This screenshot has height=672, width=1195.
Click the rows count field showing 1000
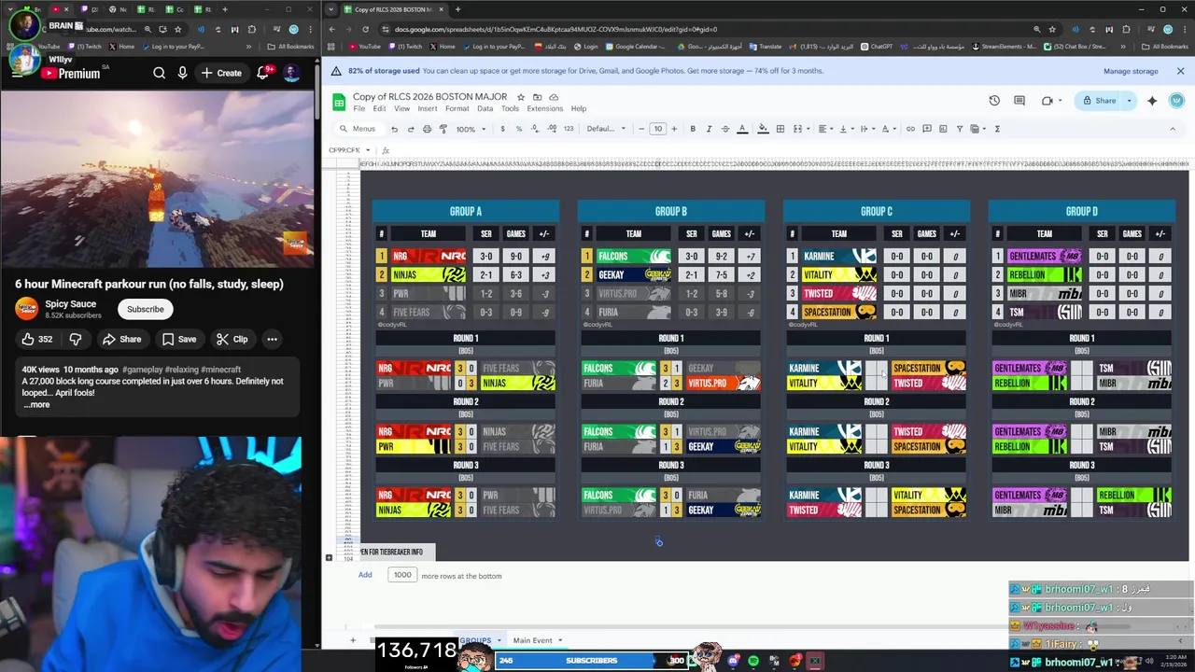pyautogui.click(x=402, y=575)
